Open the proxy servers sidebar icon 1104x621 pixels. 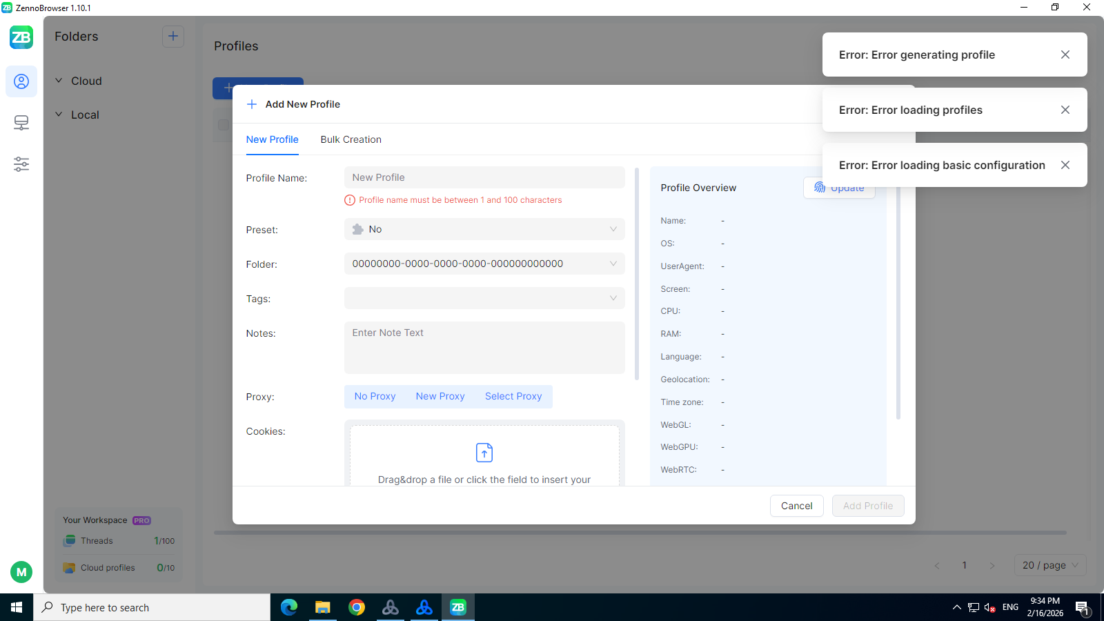[21, 123]
